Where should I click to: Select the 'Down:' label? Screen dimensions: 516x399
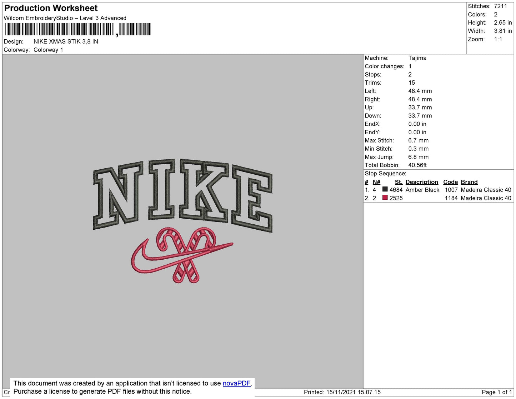tap(373, 116)
